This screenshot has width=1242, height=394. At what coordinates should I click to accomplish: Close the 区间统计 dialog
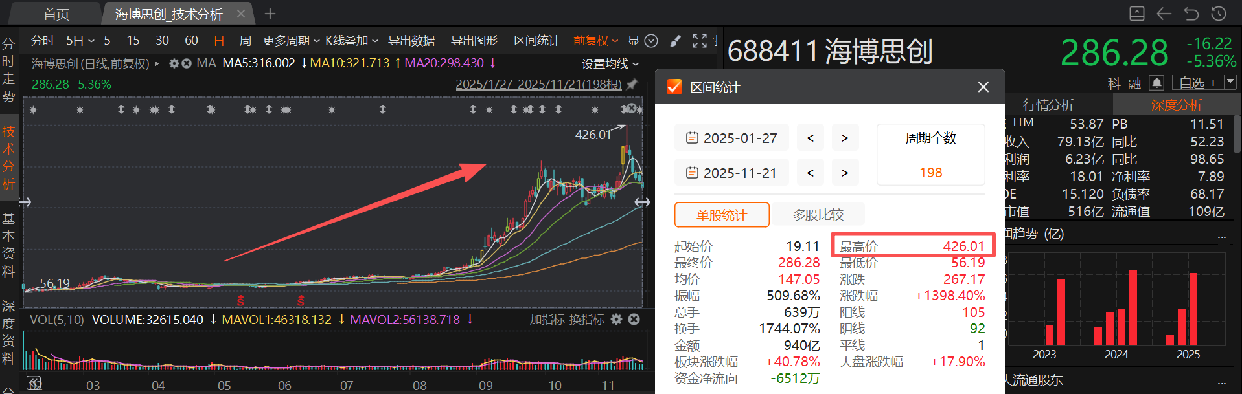(983, 87)
